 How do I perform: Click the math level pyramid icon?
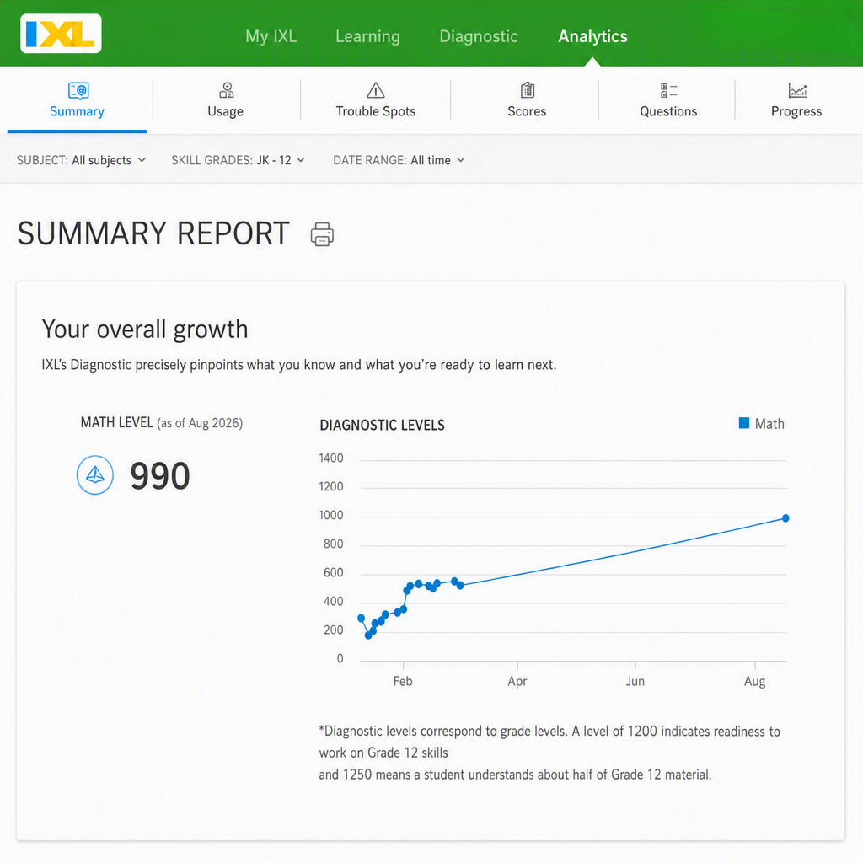pyautogui.click(x=95, y=475)
